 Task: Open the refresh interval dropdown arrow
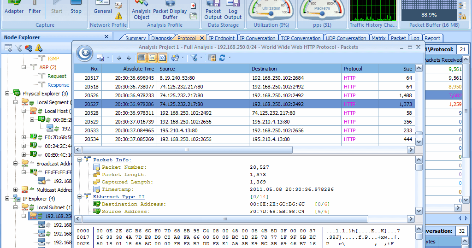(230, 58)
